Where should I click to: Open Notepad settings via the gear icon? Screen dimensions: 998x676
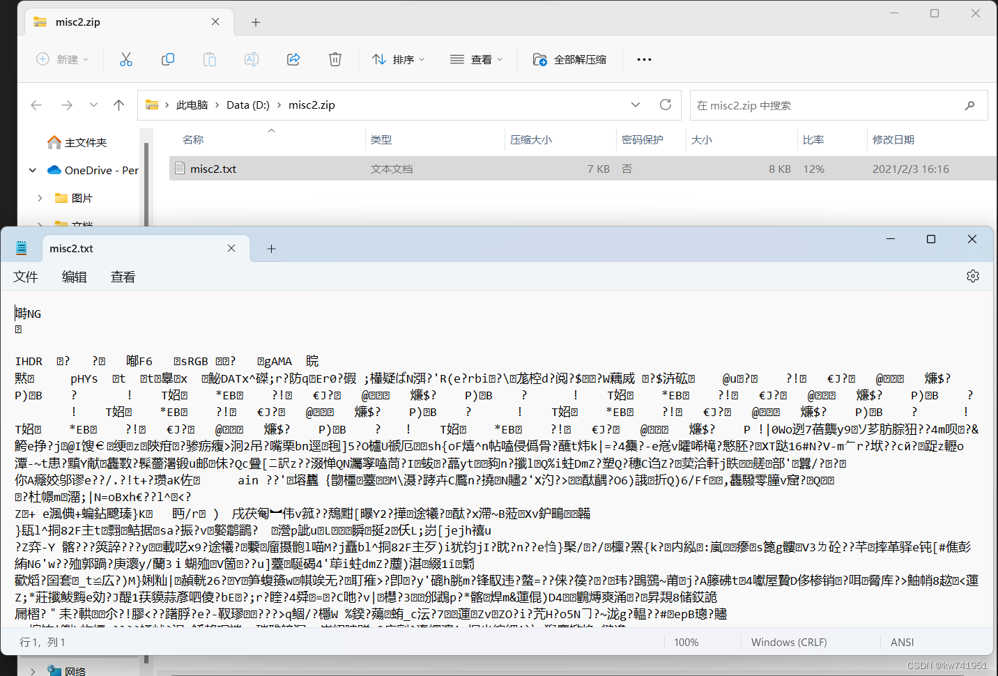pyautogui.click(x=973, y=275)
